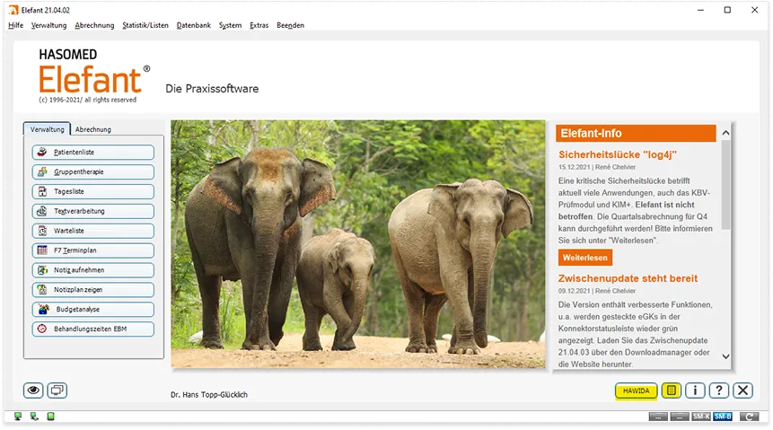Click the elephants photo
The image size is (773, 430).
358,244
